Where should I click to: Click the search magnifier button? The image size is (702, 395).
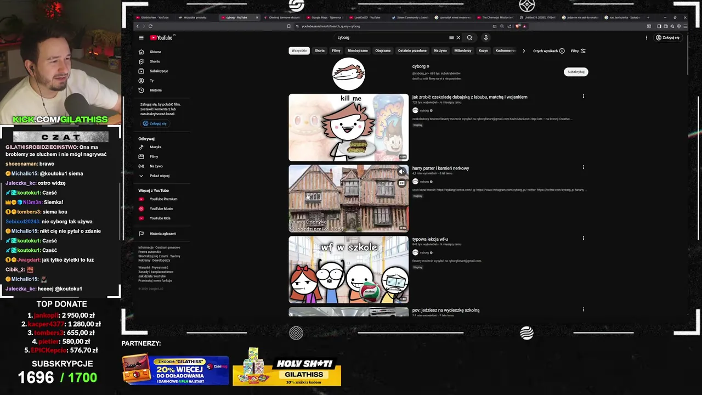(x=469, y=38)
